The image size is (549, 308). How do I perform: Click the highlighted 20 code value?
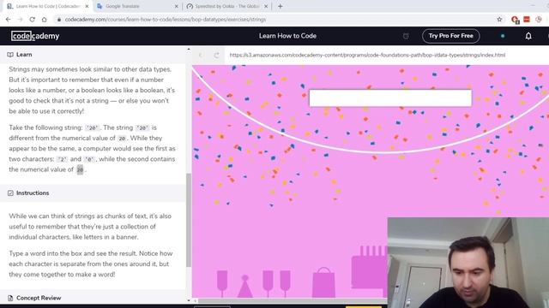[80, 169]
